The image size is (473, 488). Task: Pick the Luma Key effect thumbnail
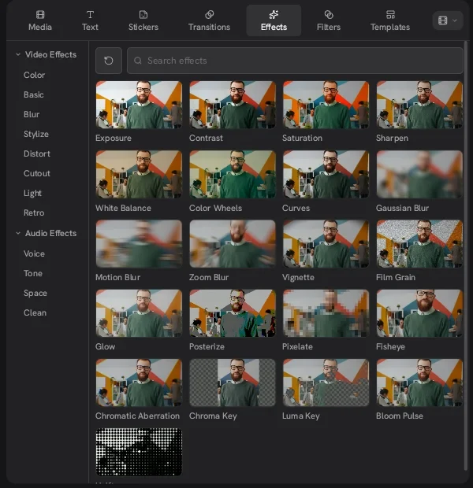click(326, 383)
